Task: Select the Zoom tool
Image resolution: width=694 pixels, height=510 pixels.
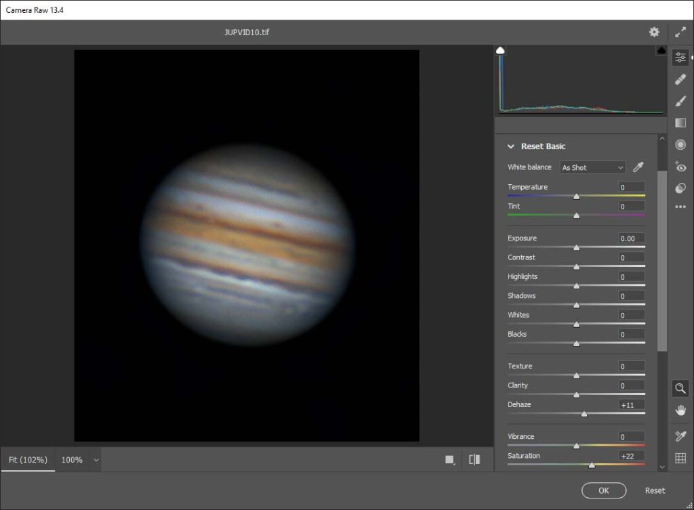Action: click(680, 388)
